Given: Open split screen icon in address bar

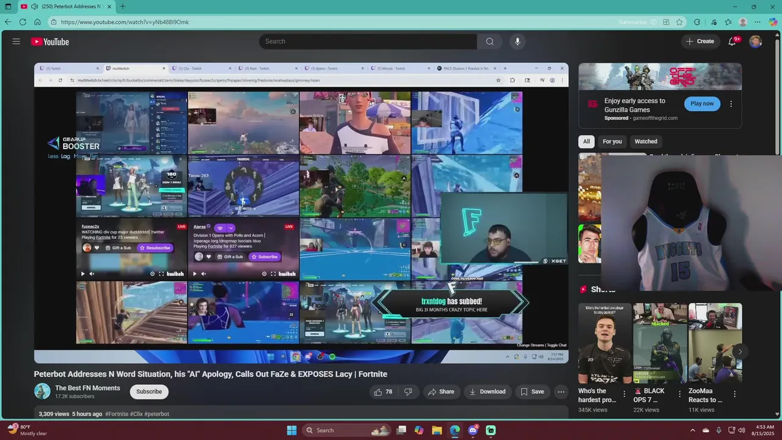Looking at the screenshot, I should pyautogui.click(x=667, y=22).
